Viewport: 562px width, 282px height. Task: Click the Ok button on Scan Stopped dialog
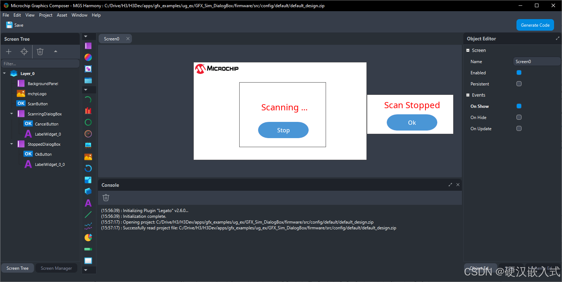pos(412,123)
